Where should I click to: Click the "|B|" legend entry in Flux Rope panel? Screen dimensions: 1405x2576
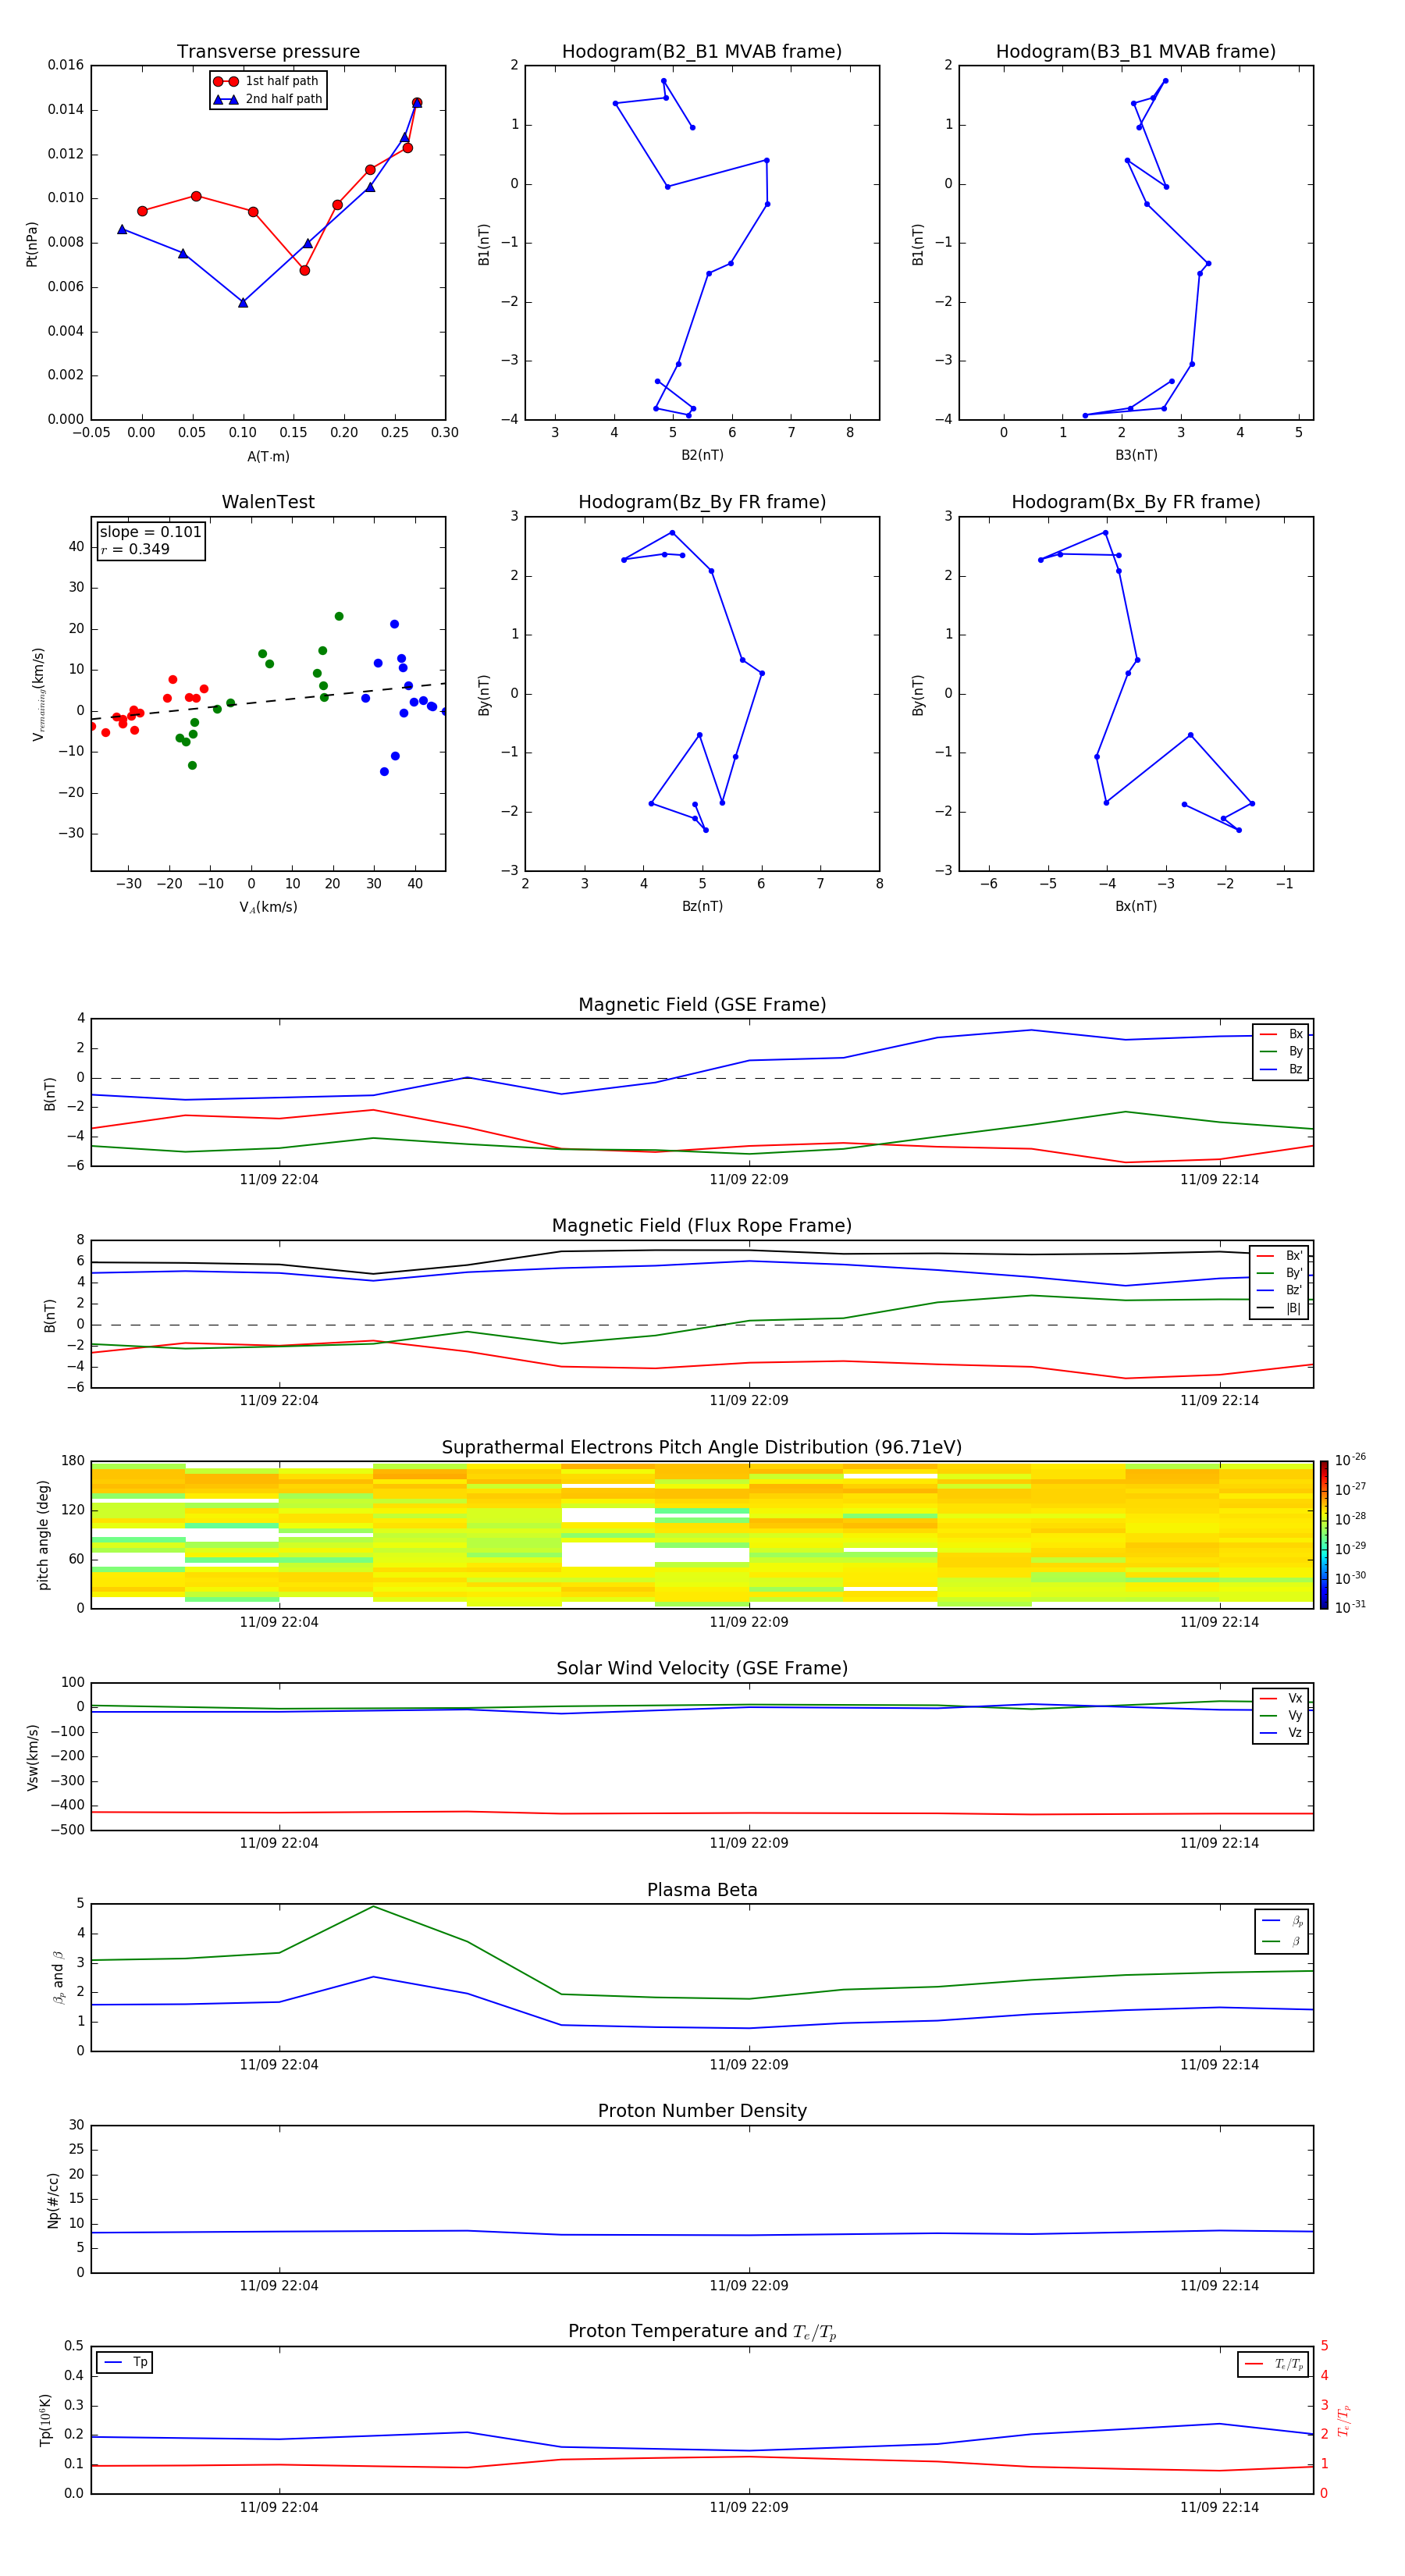1281,1308
